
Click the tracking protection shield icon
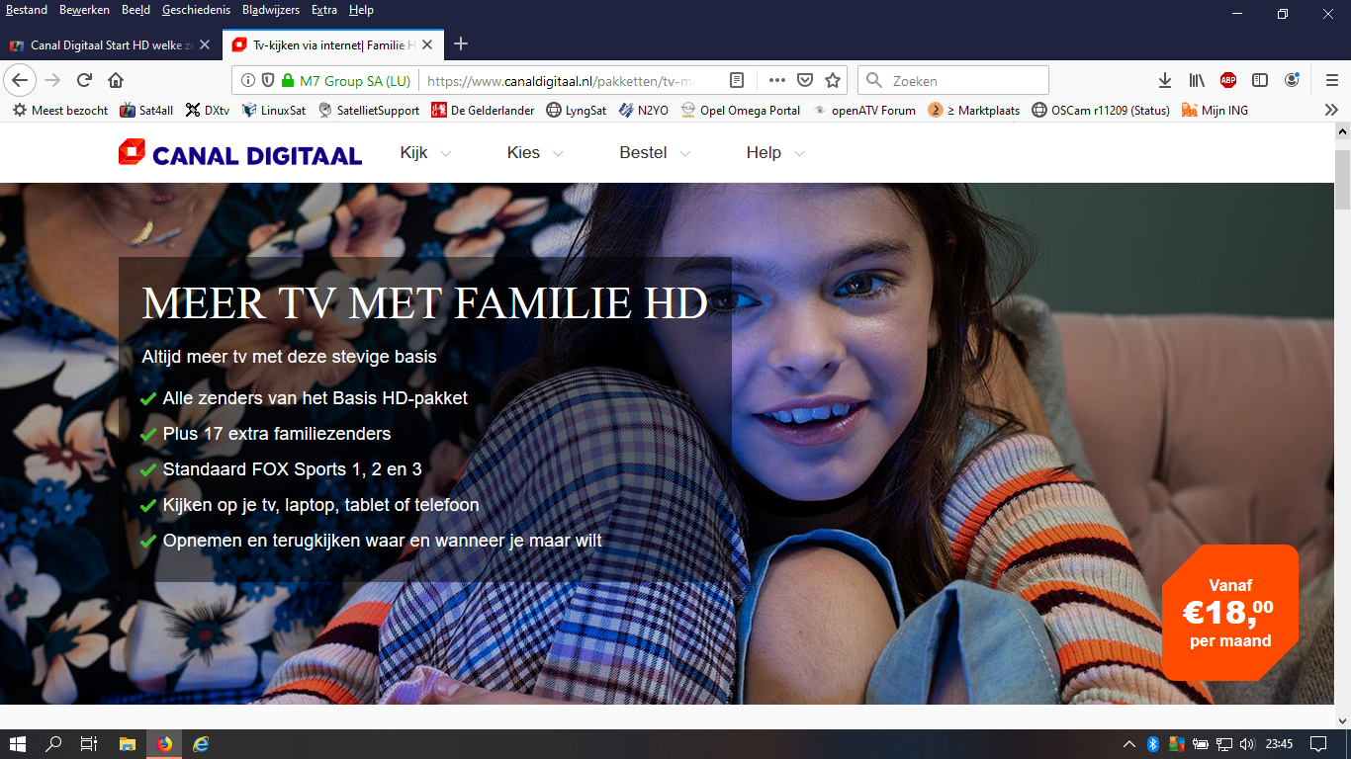pyautogui.click(x=267, y=80)
